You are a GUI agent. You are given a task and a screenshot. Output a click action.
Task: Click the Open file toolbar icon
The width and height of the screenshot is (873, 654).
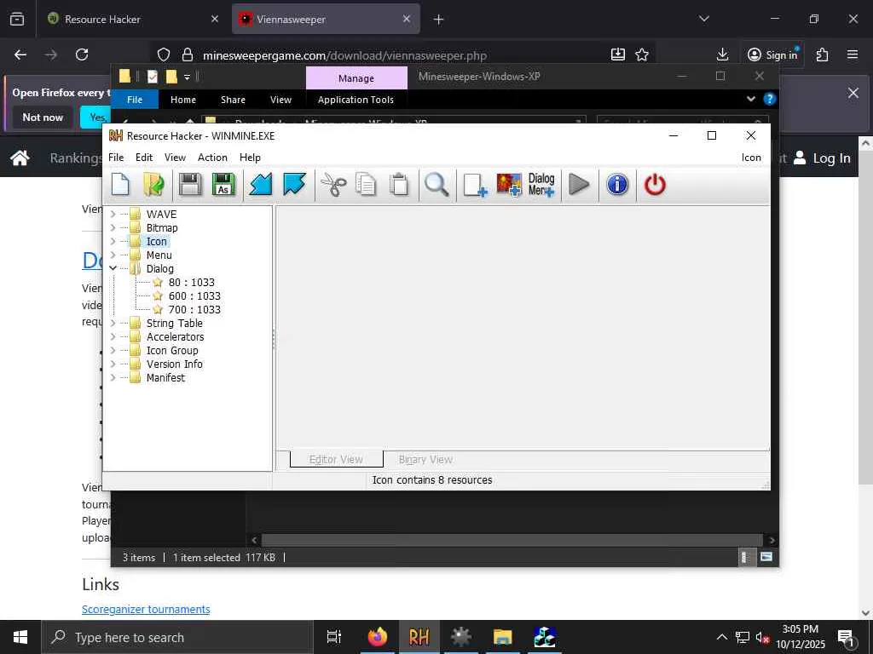(x=153, y=185)
